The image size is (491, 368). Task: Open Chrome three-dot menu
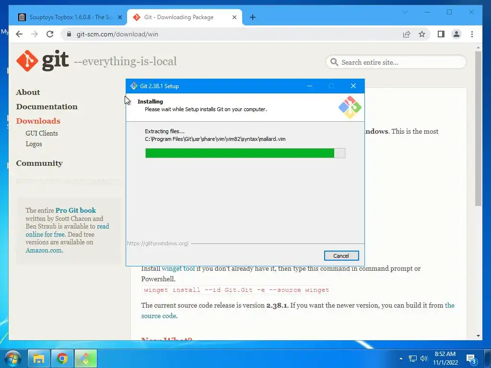(472, 34)
